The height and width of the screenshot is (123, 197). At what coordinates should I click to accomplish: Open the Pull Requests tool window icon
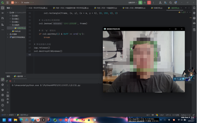3,18
